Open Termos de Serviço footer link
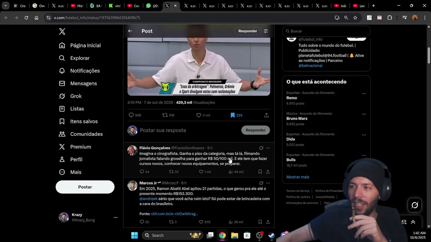The height and width of the screenshot is (242, 431). coord(298,191)
